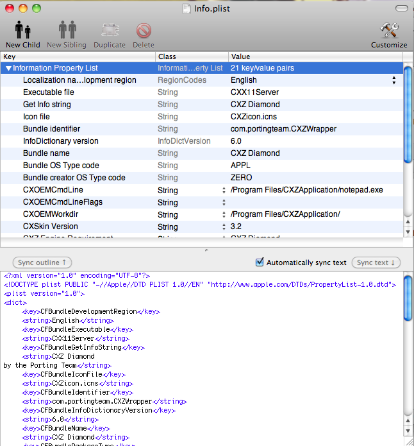Click the CFBundleGetInfoString key line in XML
Screen dimensions: 414x446
(x=83, y=348)
